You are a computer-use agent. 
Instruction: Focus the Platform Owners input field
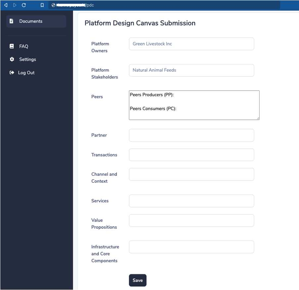tap(191, 44)
